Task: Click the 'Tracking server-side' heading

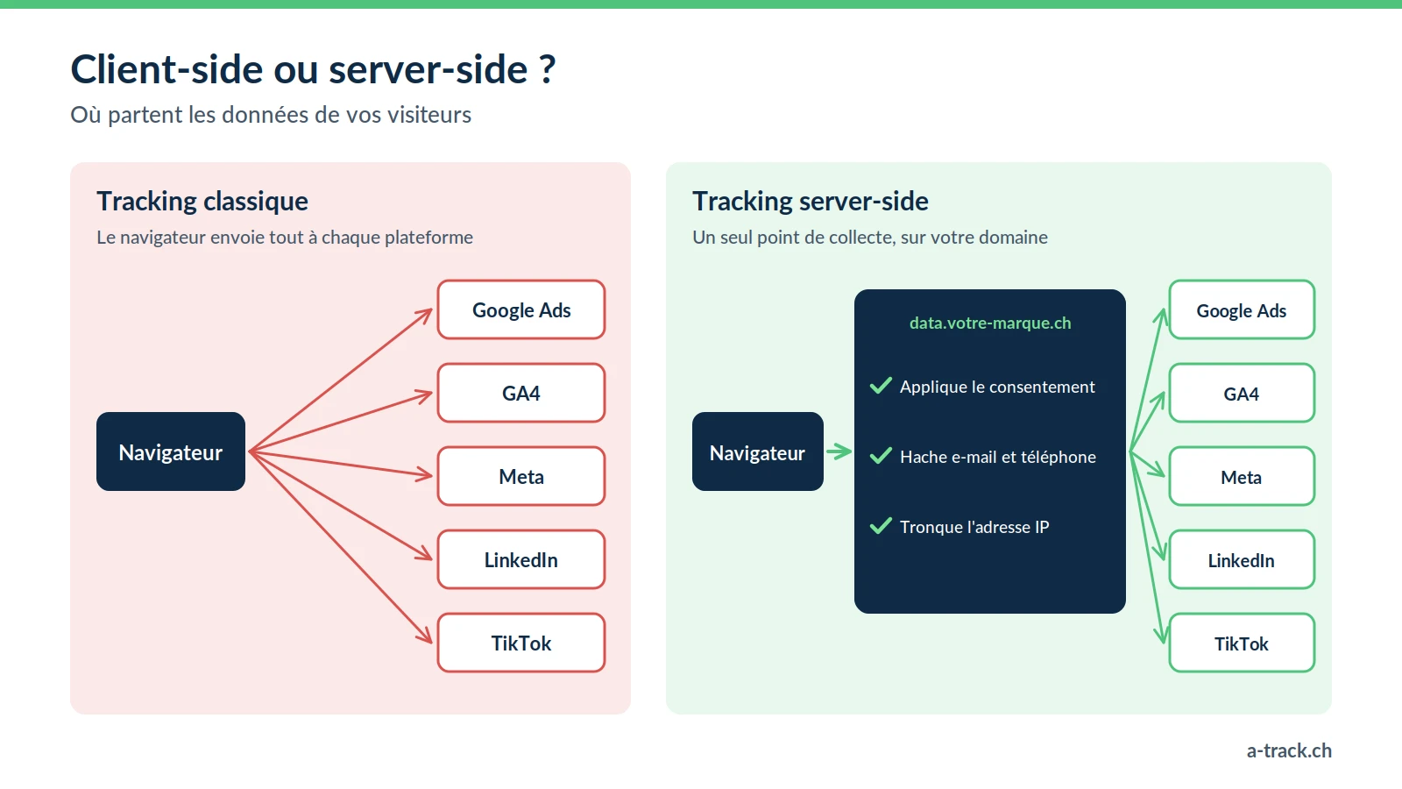Action: (811, 202)
